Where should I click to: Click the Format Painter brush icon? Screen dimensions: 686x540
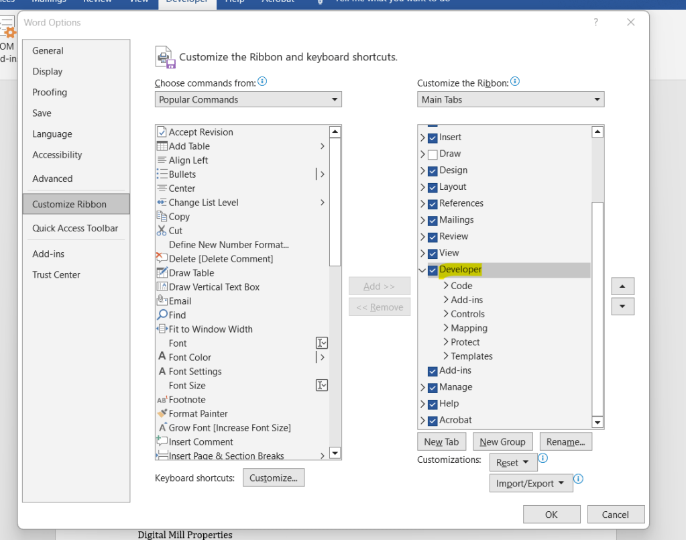click(x=162, y=413)
